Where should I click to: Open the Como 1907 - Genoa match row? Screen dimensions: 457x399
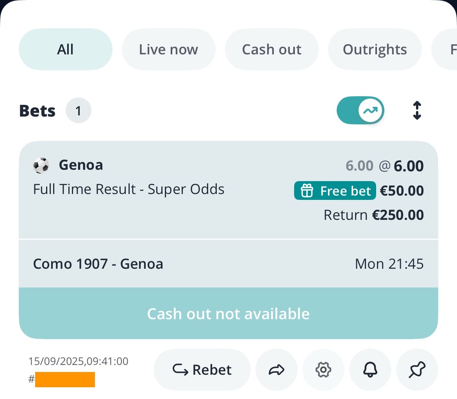click(228, 264)
